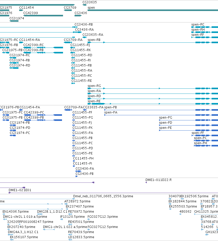Select the DME1-021E01 feature label
218x241 pixels.
tap(20, 190)
